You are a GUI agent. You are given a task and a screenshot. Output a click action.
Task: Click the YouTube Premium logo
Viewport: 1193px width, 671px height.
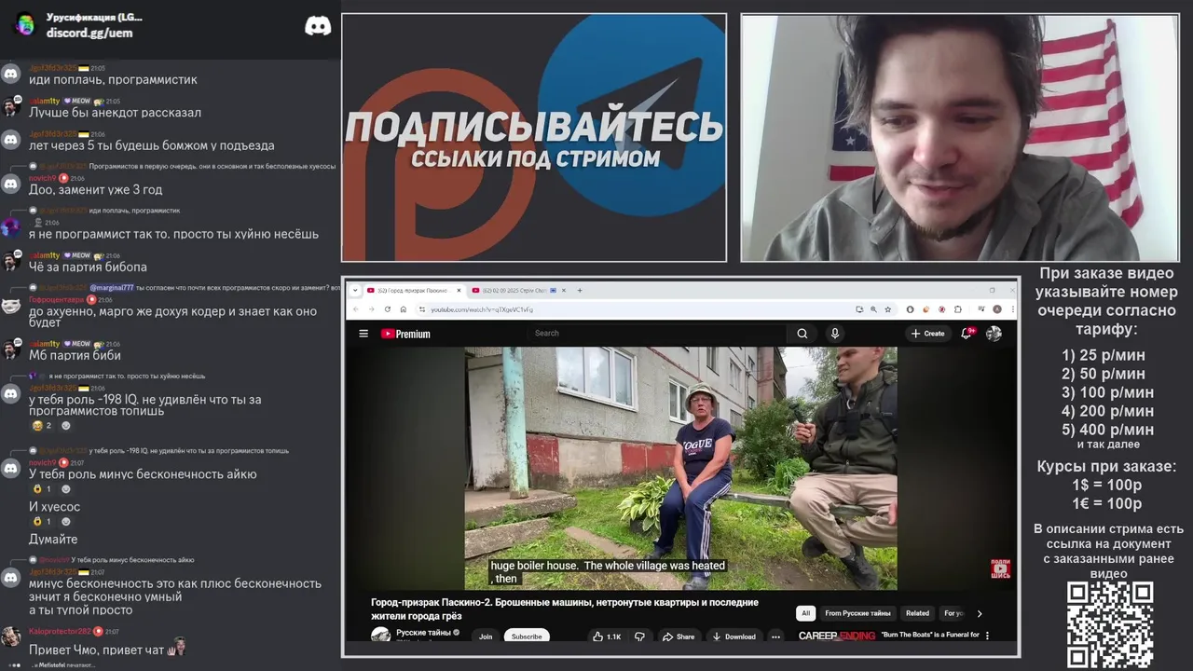coord(405,334)
